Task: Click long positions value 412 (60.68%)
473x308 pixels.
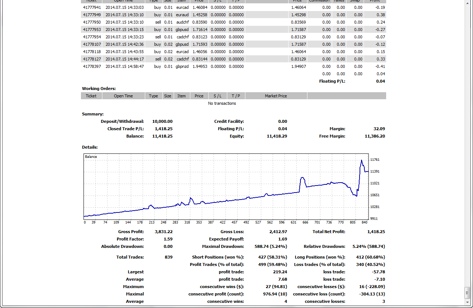Action: coord(371,257)
